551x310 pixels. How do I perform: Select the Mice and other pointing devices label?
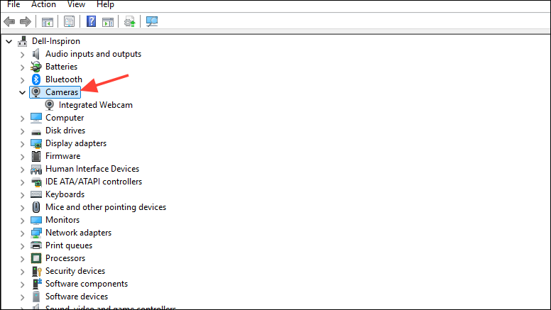click(x=106, y=207)
